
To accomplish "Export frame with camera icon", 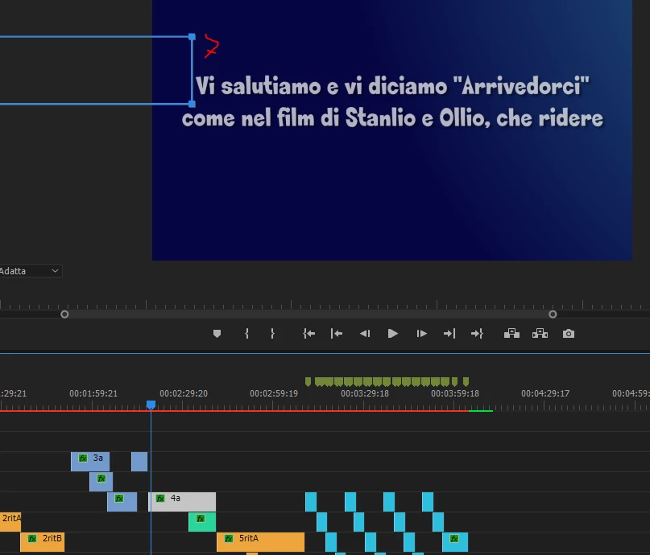I will point(569,334).
